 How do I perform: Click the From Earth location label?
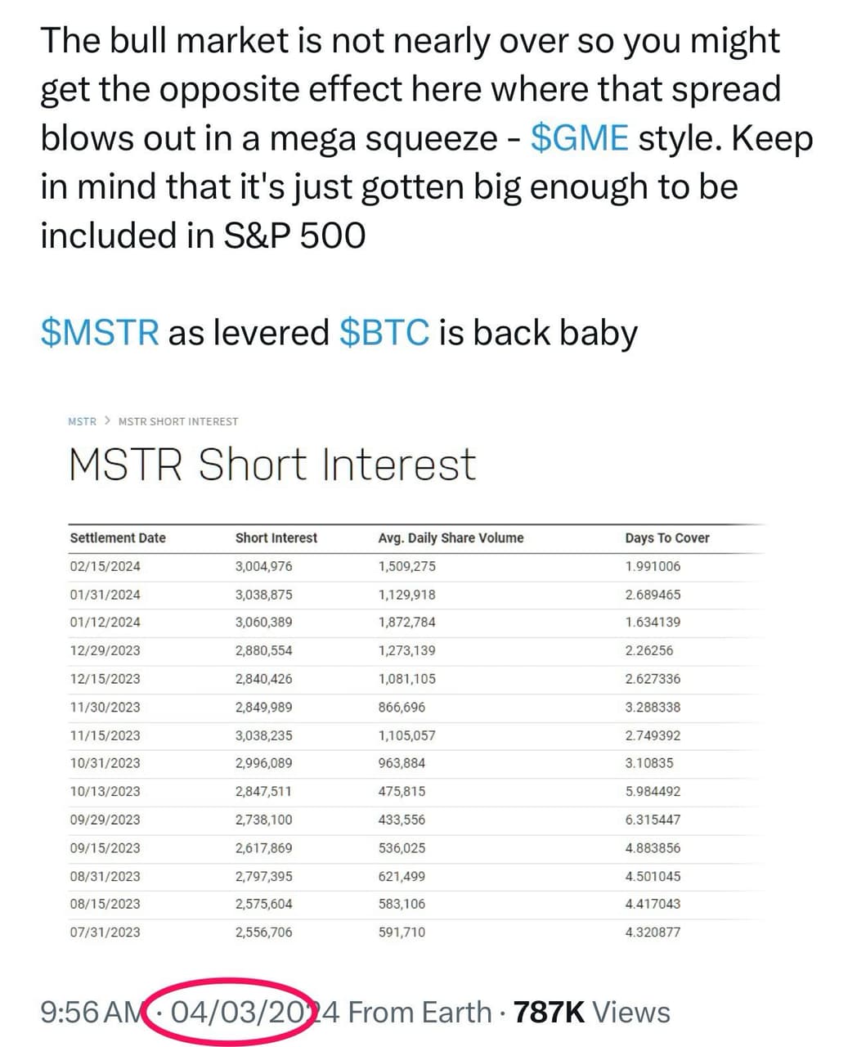pyautogui.click(x=420, y=1013)
